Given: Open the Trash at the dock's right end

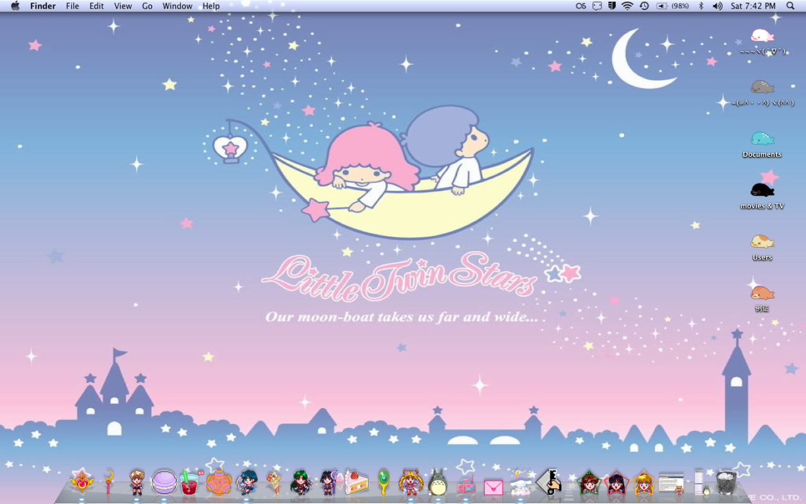Looking at the screenshot, I should point(725,484).
